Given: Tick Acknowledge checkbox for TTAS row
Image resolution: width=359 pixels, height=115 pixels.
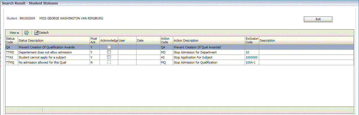Looking at the screenshot, I should click(109, 57).
